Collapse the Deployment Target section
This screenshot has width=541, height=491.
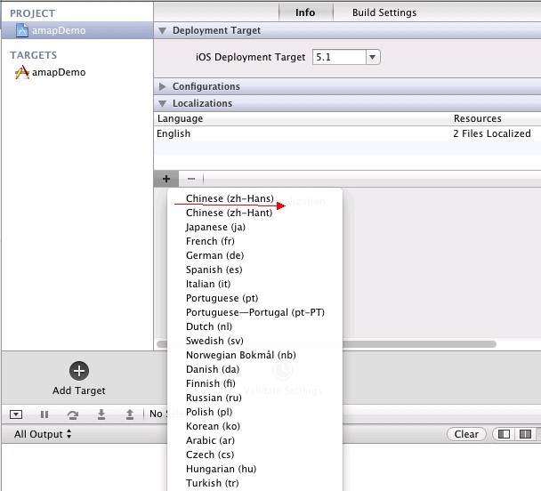pyautogui.click(x=162, y=30)
